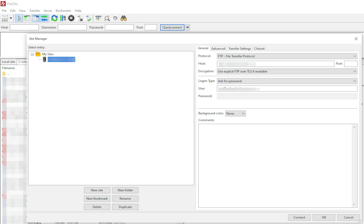Click the Site Manager User field
364x224 pixels.
[x=287, y=89]
